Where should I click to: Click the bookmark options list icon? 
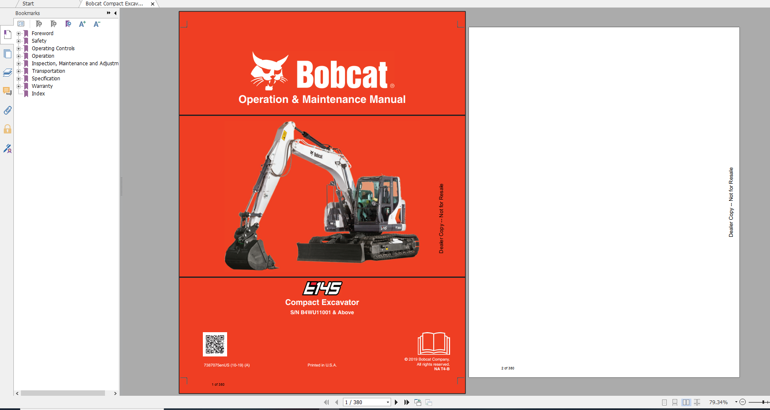tap(21, 24)
